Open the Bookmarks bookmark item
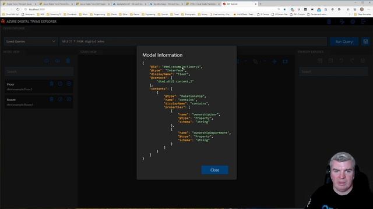Image resolution: width=373 pixels, height=209 pixels. click(x=28, y=15)
